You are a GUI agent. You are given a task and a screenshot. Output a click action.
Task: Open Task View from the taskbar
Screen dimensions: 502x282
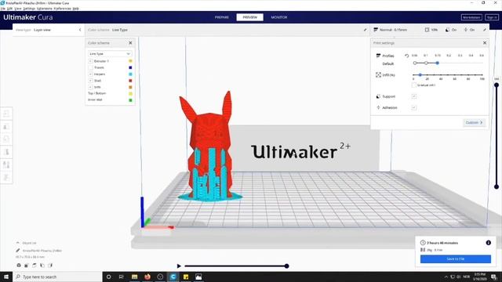122,277
